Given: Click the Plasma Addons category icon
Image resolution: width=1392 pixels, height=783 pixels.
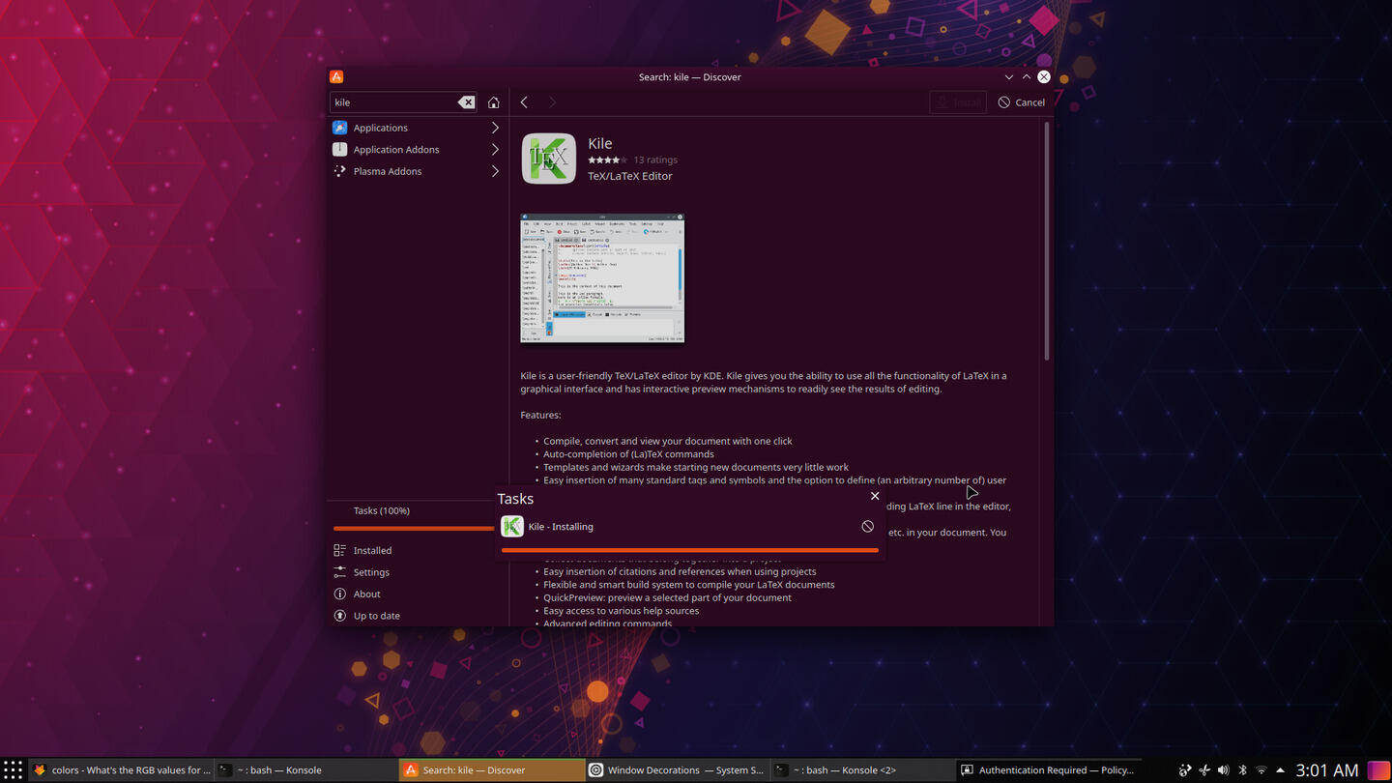Looking at the screenshot, I should click(x=339, y=171).
